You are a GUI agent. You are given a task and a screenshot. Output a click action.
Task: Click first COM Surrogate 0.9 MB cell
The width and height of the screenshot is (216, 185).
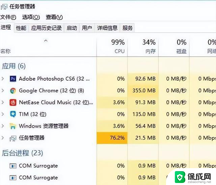[x=143, y=166]
